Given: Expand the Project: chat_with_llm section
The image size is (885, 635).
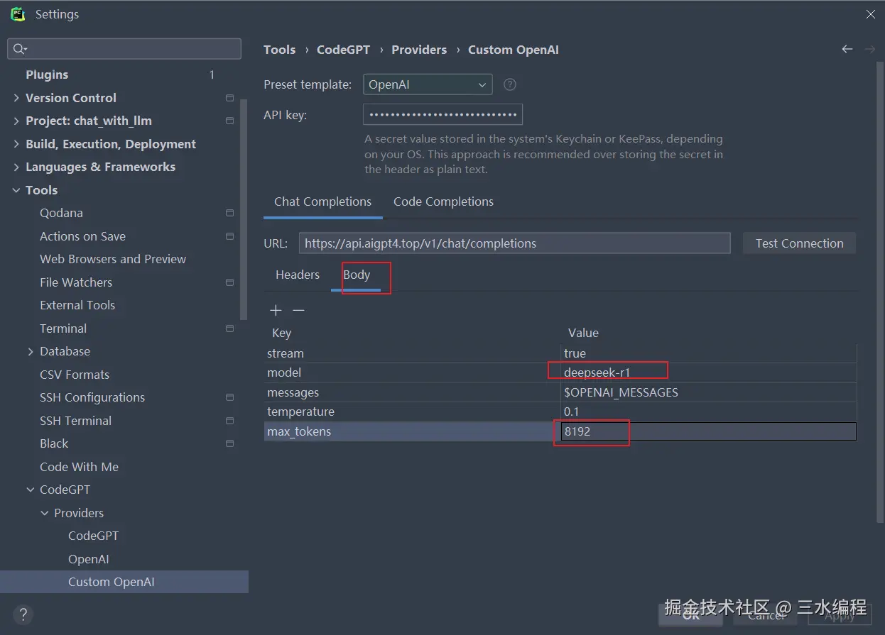Looking at the screenshot, I should 16,121.
